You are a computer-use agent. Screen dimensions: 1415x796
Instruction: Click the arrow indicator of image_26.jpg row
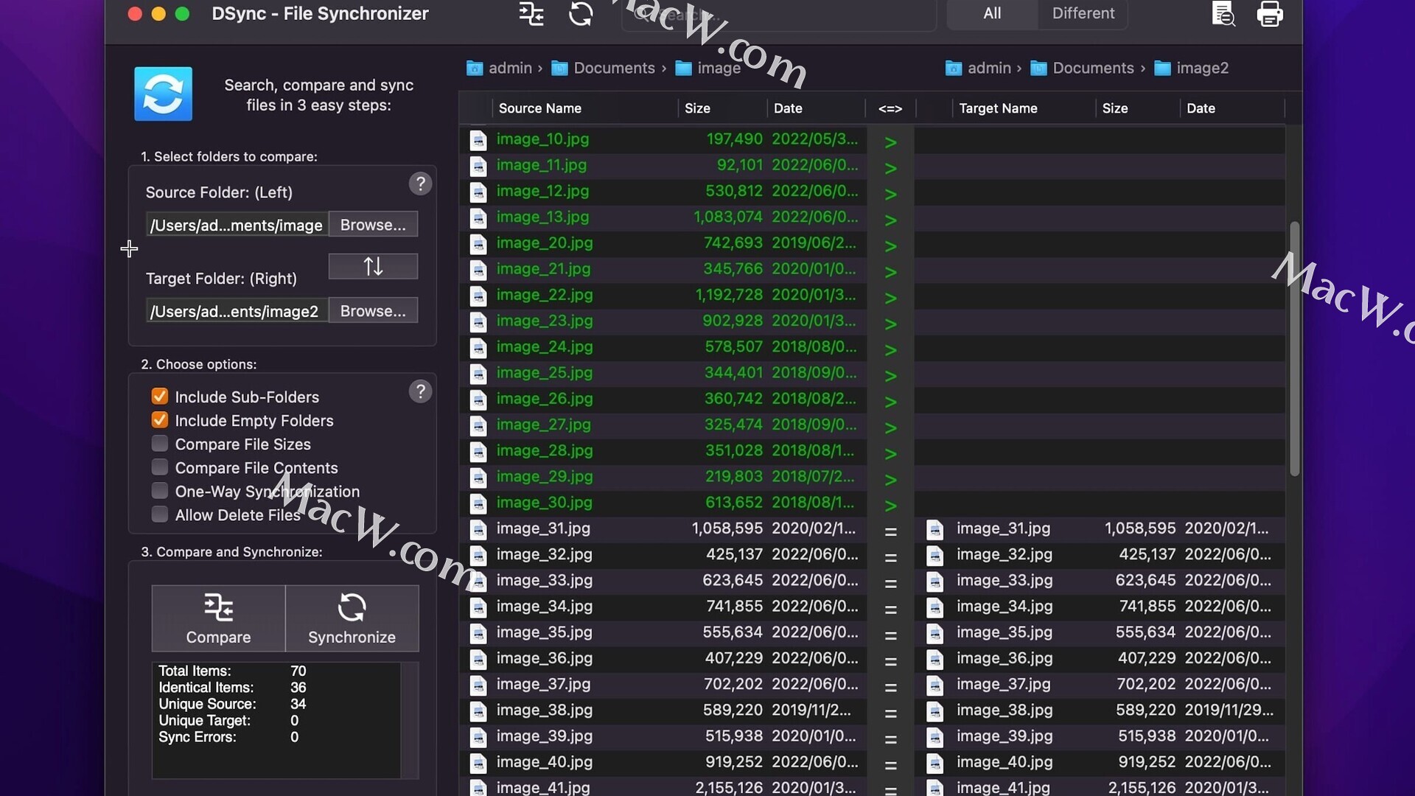(x=890, y=402)
